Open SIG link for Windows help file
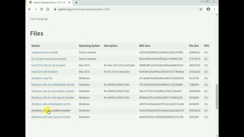This screenshot has width=244, height=137. coord(206,78)
